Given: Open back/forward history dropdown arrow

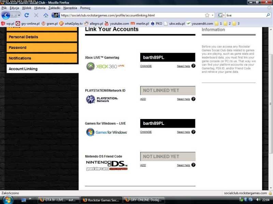Looking at the screenshot, I should 19,15.
